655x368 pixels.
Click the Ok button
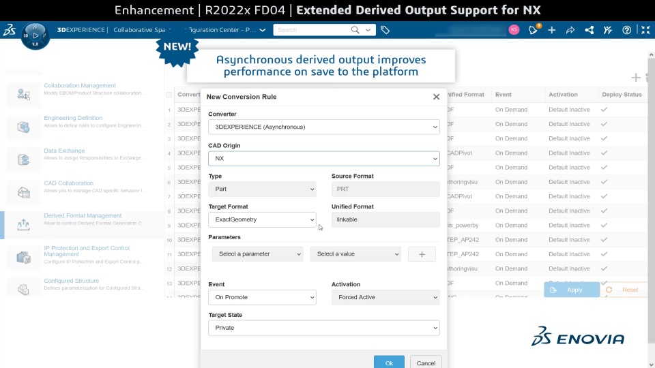pos(389,363)
